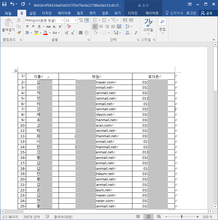The height and width of the screenshot is (220, 218).
Task: Toggle character border
Action: pyautogui.click(x=87, y=20)
